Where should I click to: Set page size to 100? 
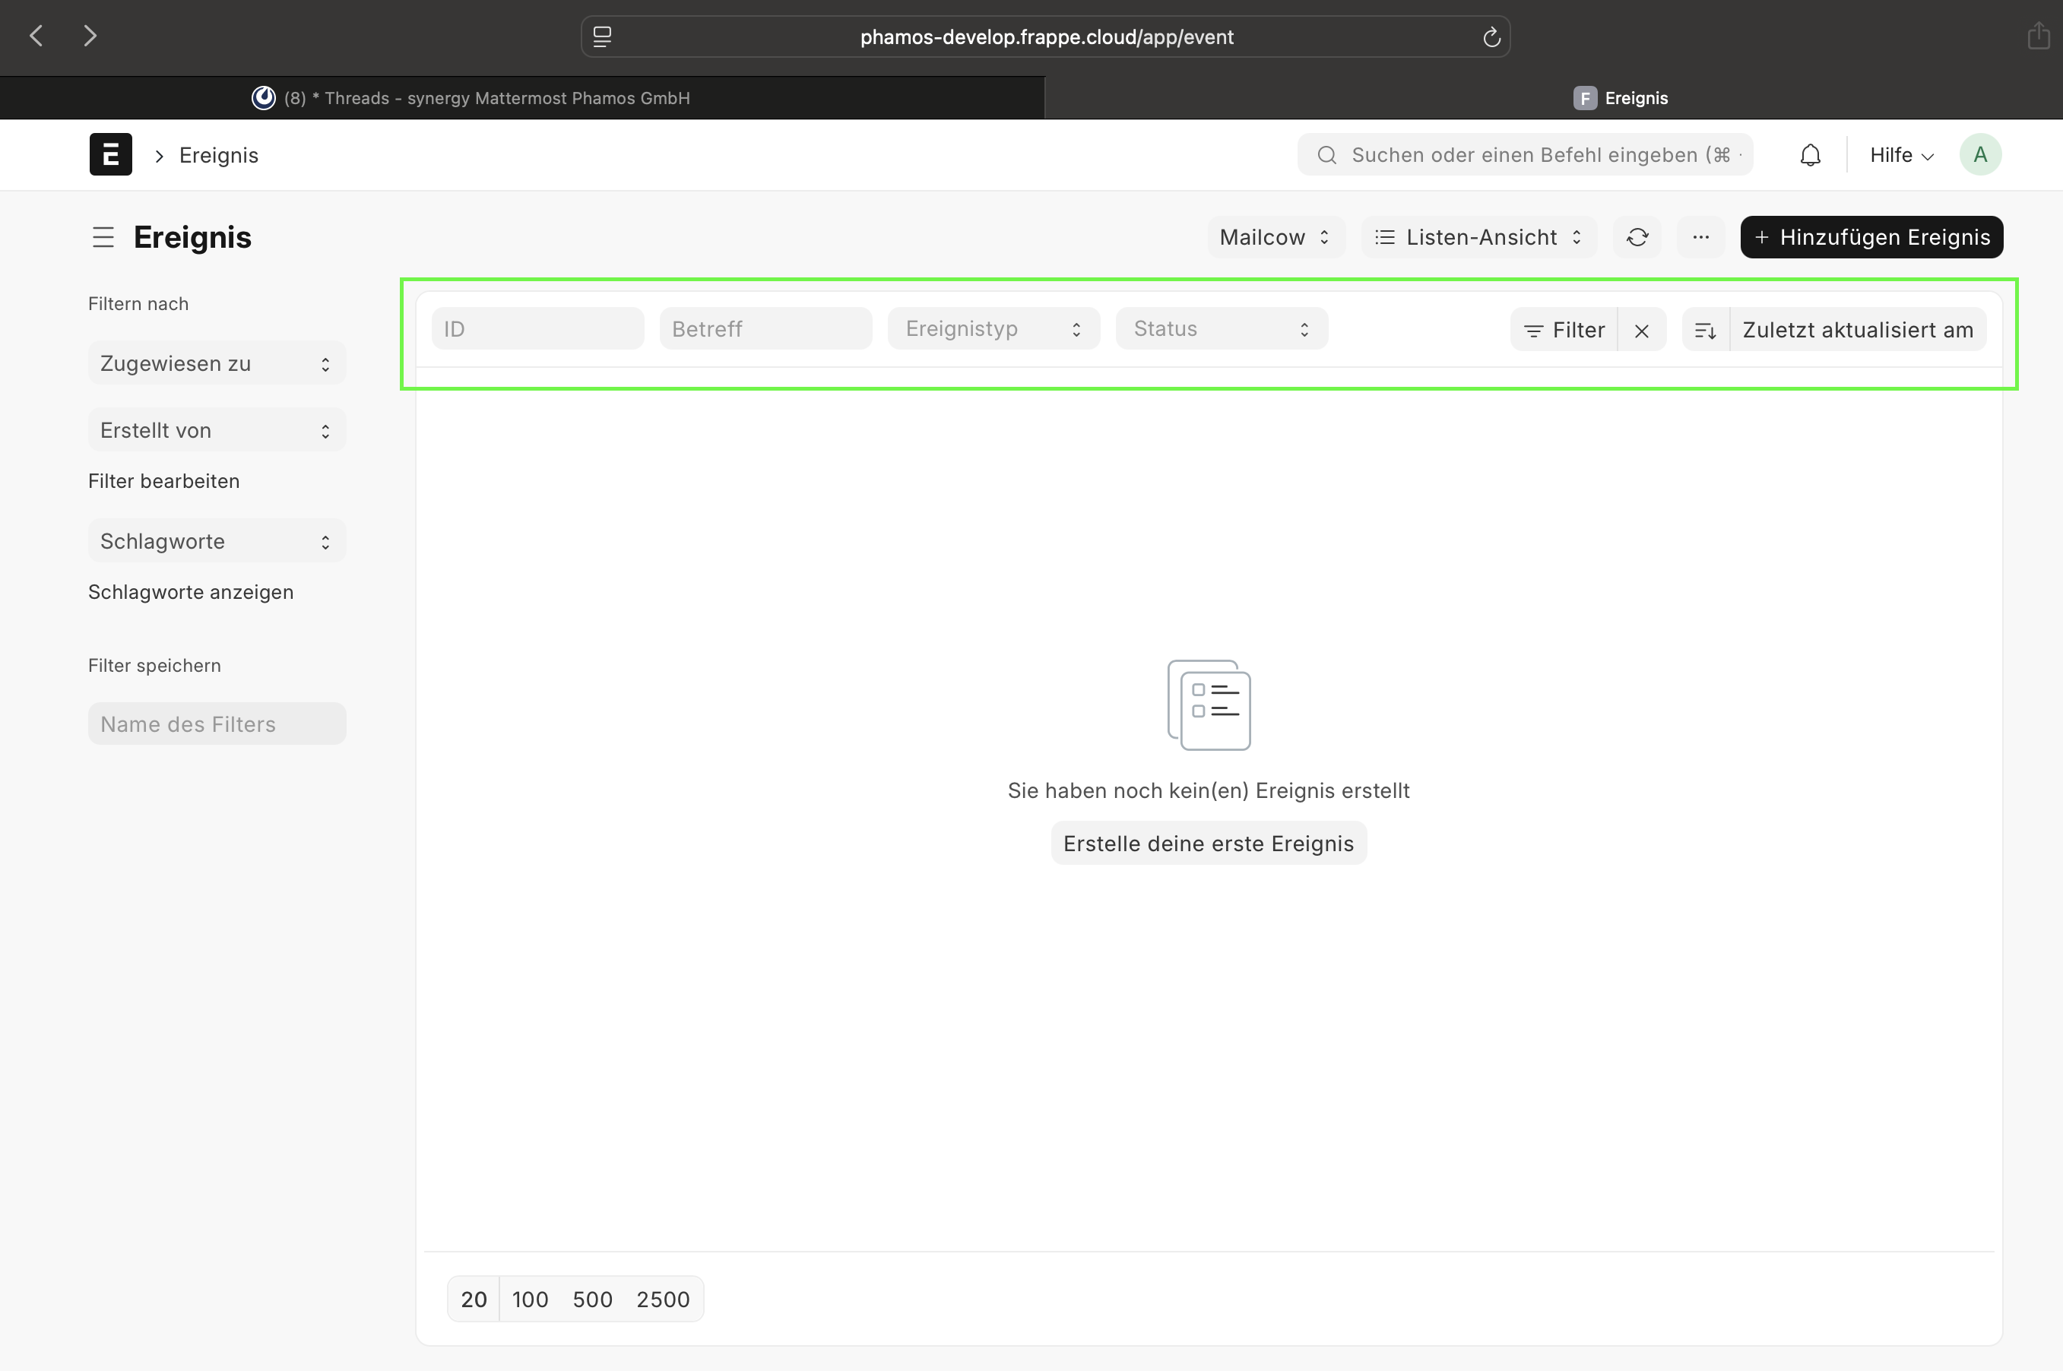coord(530,1299)
